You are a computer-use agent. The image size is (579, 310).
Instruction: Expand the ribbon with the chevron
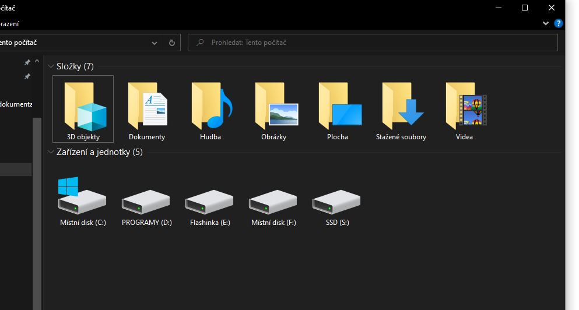tap(546, 23)
